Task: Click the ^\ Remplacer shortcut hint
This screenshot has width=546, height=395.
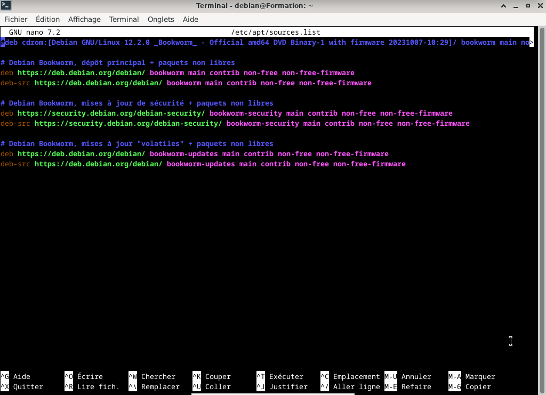Action: [154, 386]
